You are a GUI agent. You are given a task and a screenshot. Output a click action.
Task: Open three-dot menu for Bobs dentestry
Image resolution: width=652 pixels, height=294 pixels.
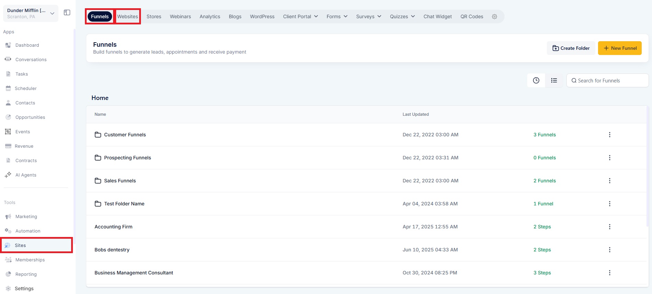609,250
